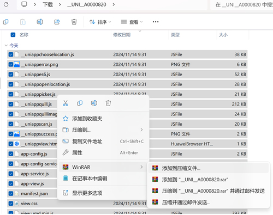Click the Copy icon in context menu
This screenshot has width=273, height=215.
(x=80, y=103)
